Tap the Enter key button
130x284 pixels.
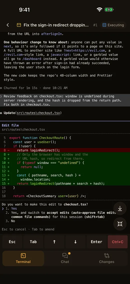96,242
